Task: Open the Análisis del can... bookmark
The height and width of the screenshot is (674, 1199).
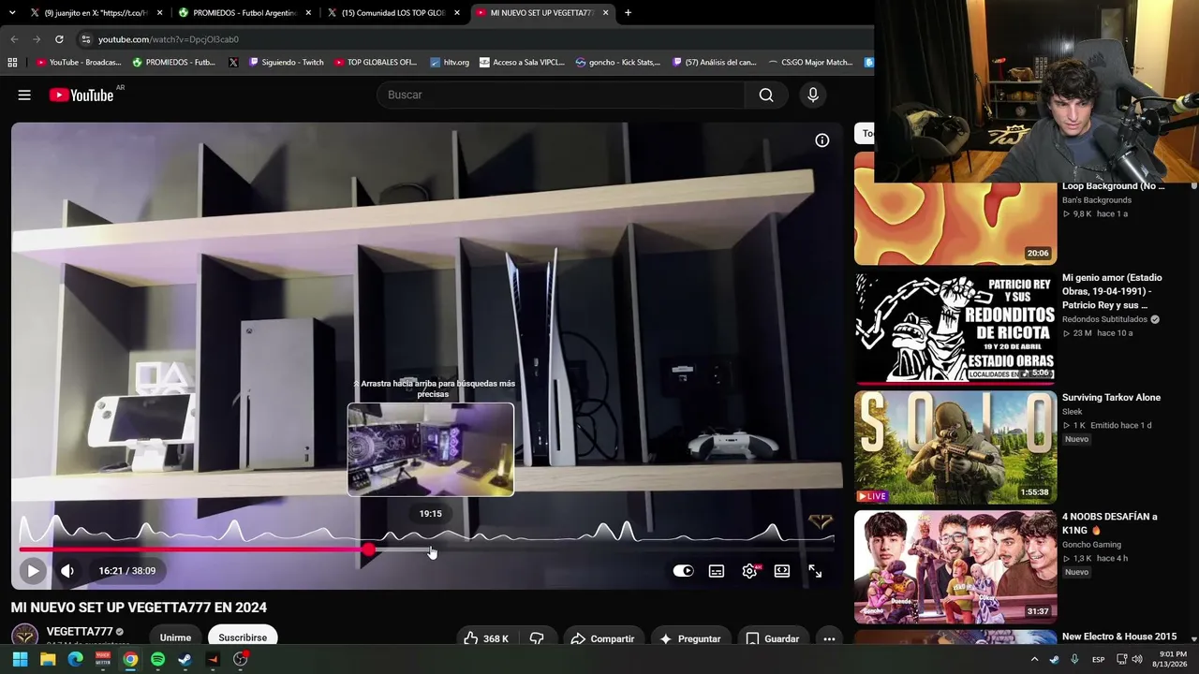Action: pos(713,63)
